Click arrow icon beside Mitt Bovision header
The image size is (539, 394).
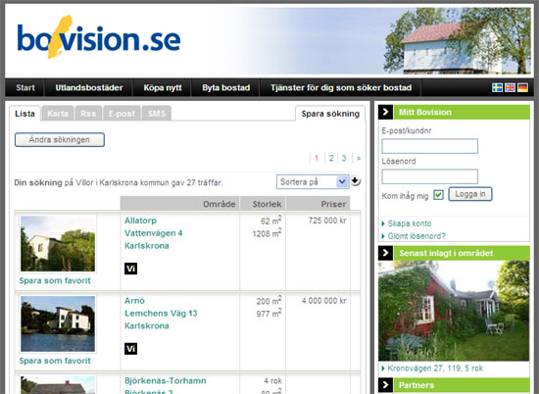[386, 112]
